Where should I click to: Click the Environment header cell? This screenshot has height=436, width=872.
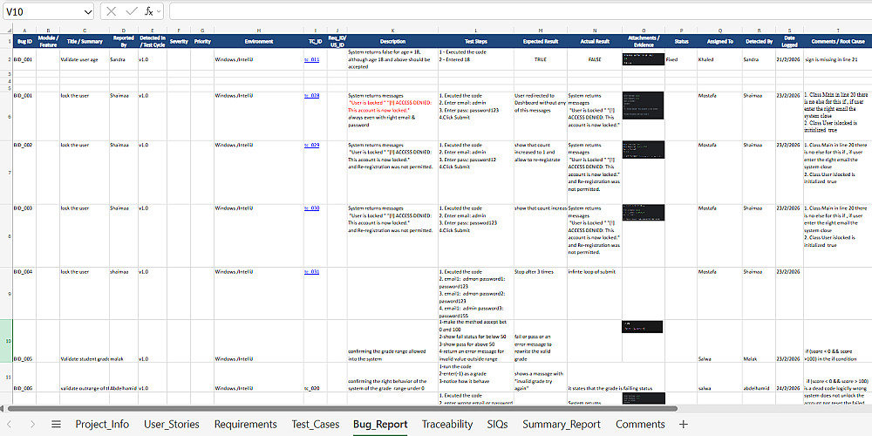259,41
